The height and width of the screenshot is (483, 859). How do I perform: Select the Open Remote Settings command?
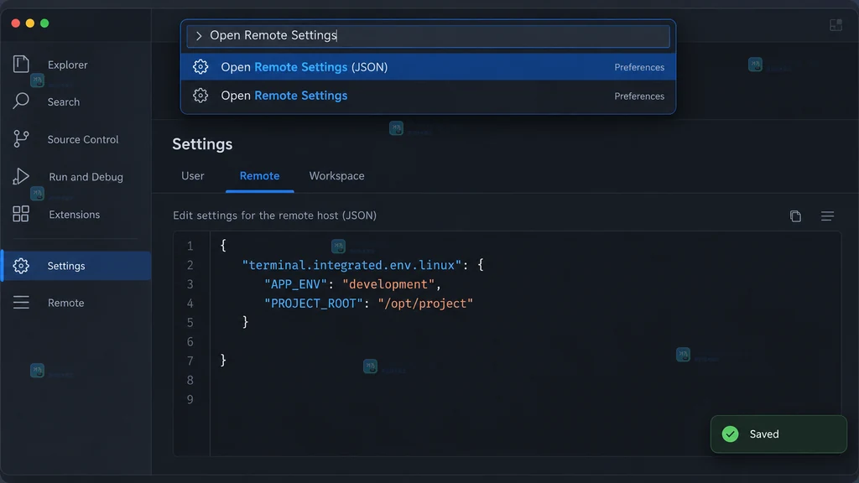[x=428, y=96]
